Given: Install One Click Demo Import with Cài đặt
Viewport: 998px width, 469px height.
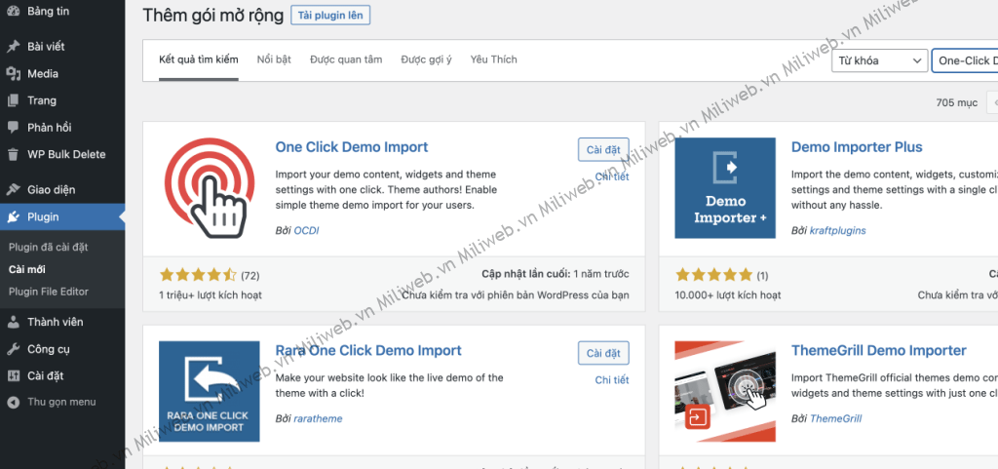Looking at the screenshot, I should [603, 149].
